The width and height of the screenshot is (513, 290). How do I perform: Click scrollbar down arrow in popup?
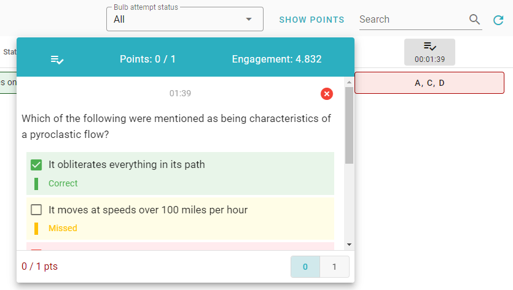(349, 245)
